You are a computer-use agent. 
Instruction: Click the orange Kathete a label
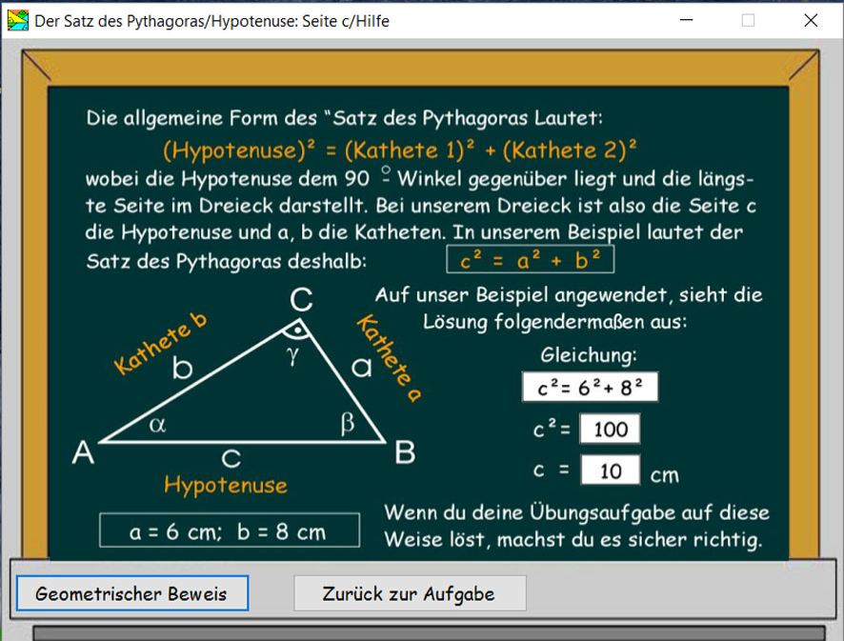pos(389,360)
